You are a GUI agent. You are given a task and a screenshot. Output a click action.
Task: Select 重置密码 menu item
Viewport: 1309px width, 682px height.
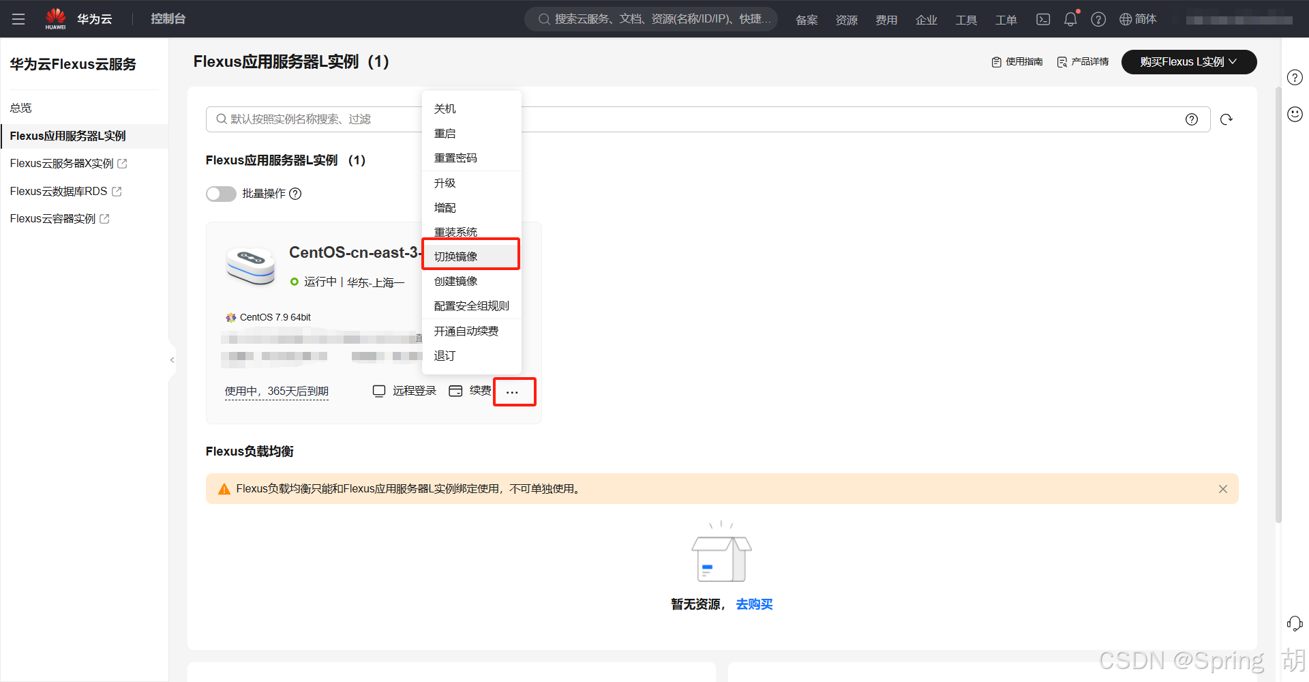[471, 158]
